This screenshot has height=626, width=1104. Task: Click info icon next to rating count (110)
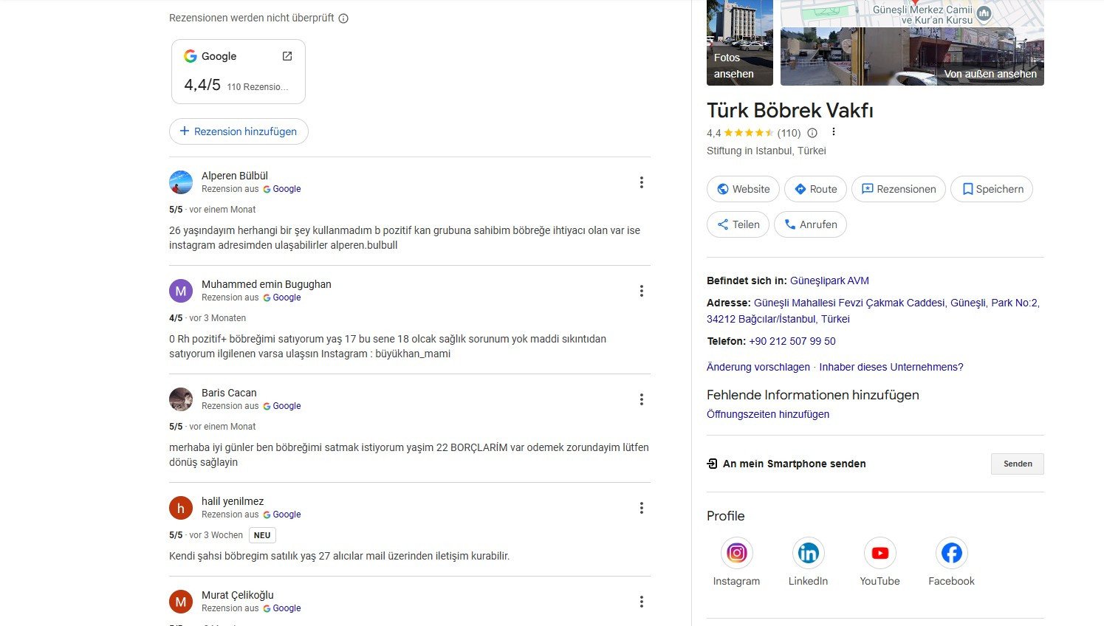812,133
